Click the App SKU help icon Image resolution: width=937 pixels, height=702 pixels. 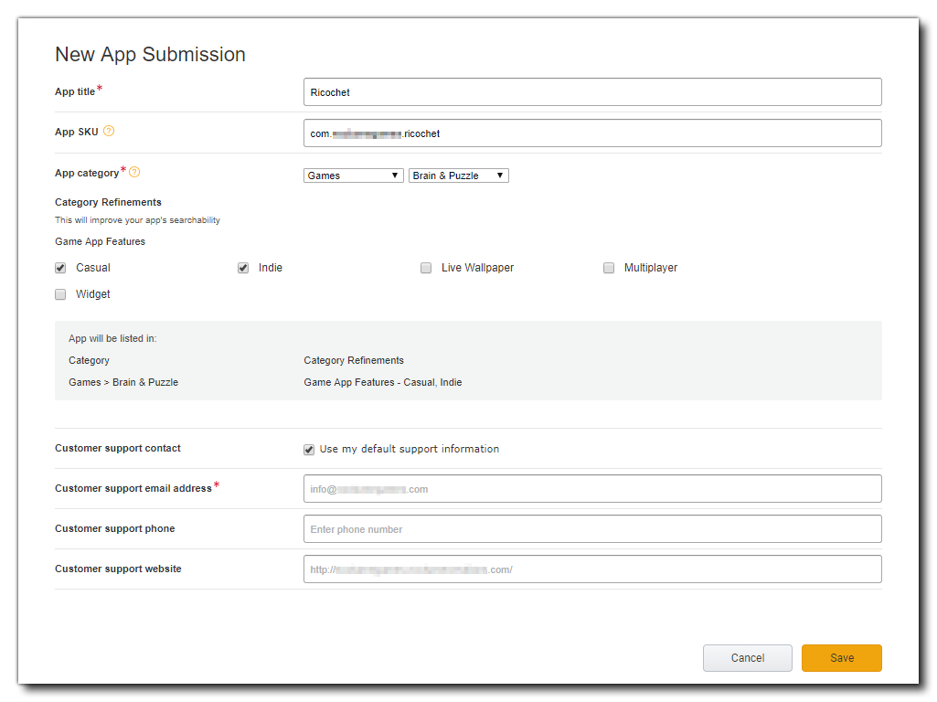109,132
